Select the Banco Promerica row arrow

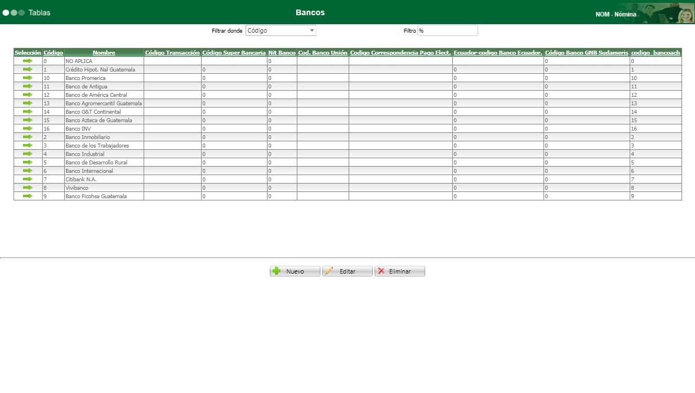[28, 78]
